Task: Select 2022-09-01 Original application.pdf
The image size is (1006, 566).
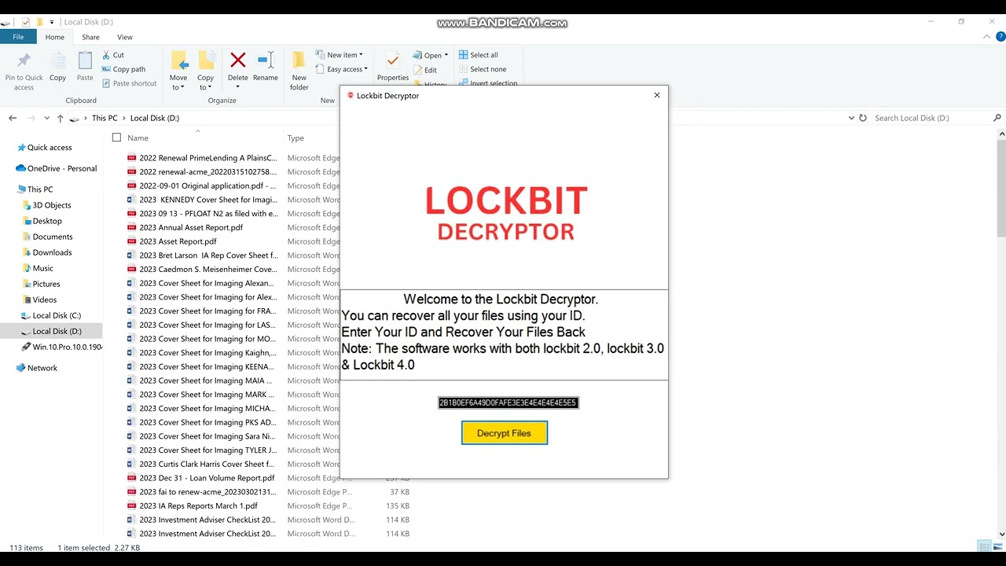Action: 207,186
